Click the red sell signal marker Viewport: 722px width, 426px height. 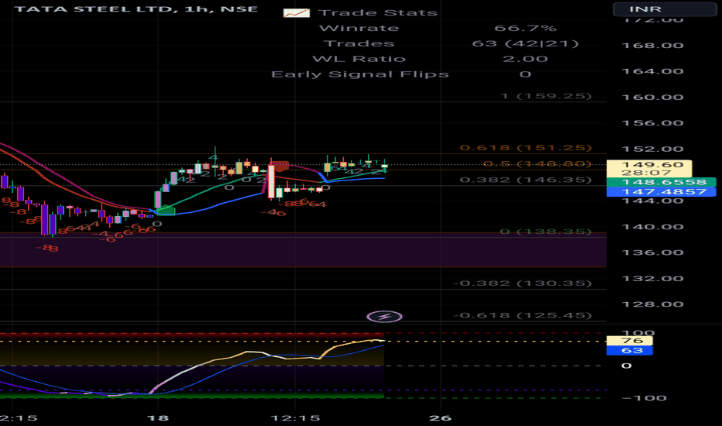click(281, 166)
